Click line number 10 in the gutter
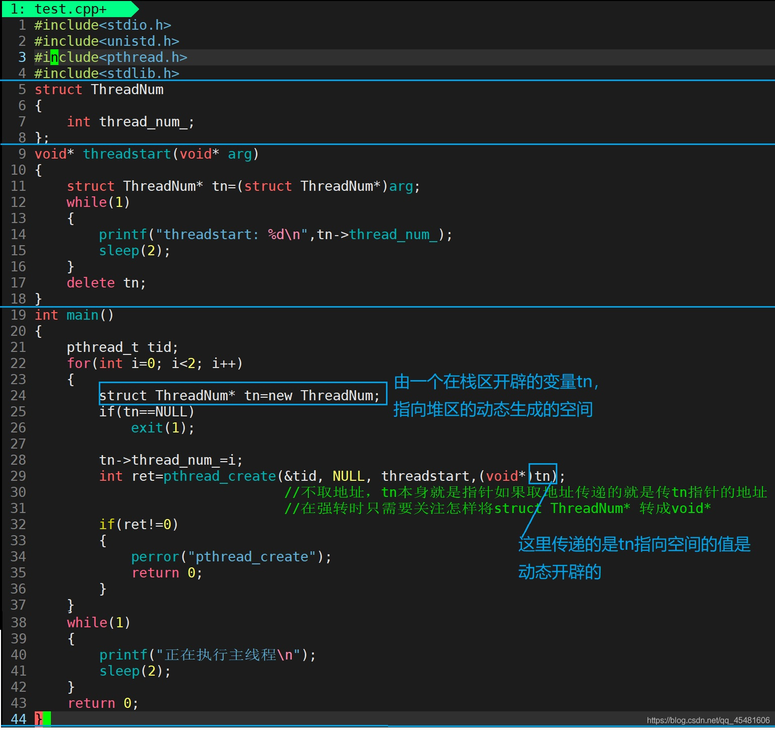 click(18, 170)
